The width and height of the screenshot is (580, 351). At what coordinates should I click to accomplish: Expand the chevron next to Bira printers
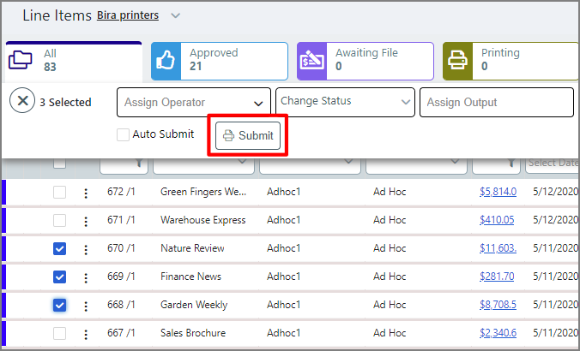(x=176, y=15)
